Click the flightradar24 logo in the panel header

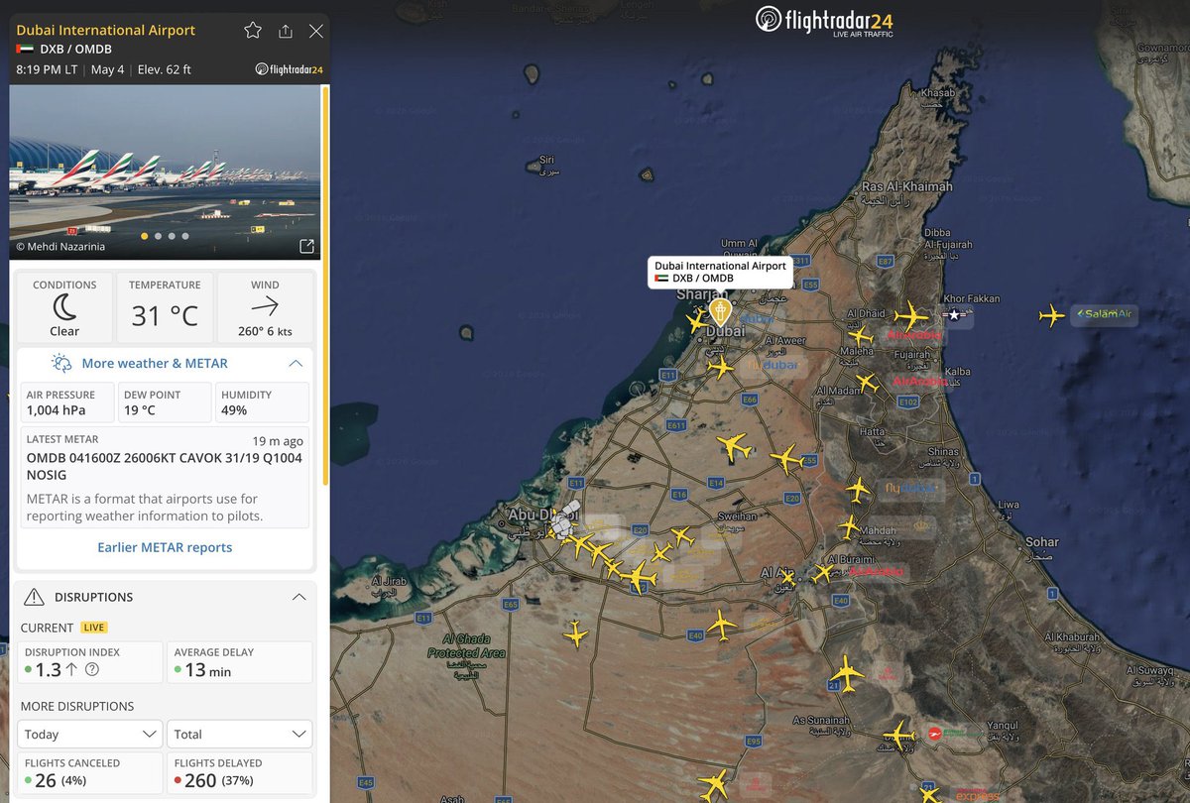pyautogui.click(x=289, y=69)
